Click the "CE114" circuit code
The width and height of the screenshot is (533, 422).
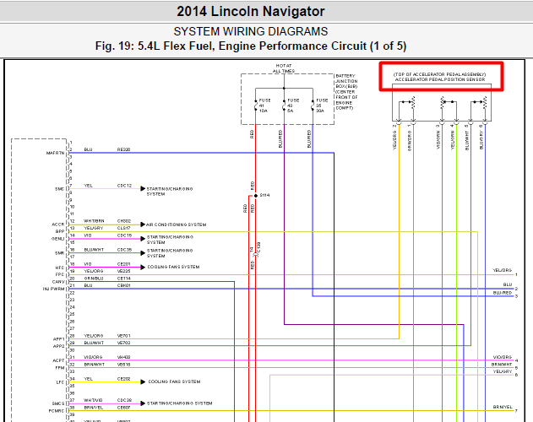click(123, 279)
